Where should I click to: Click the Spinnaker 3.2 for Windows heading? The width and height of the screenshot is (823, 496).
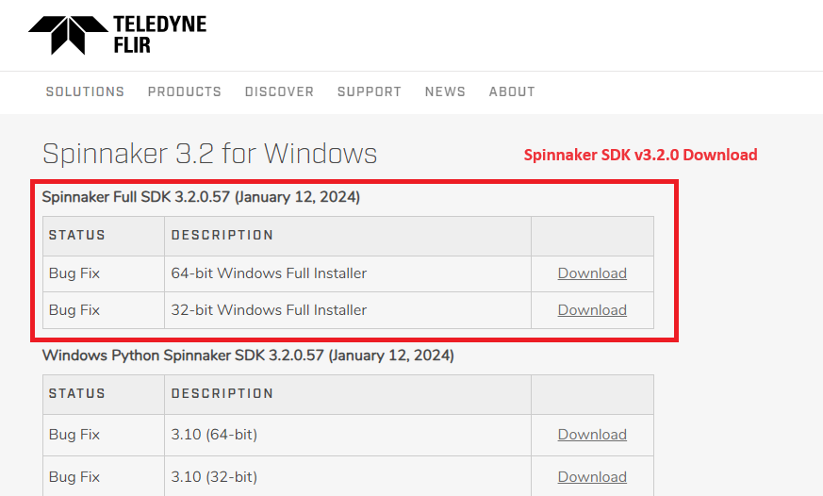coord(210,154)
